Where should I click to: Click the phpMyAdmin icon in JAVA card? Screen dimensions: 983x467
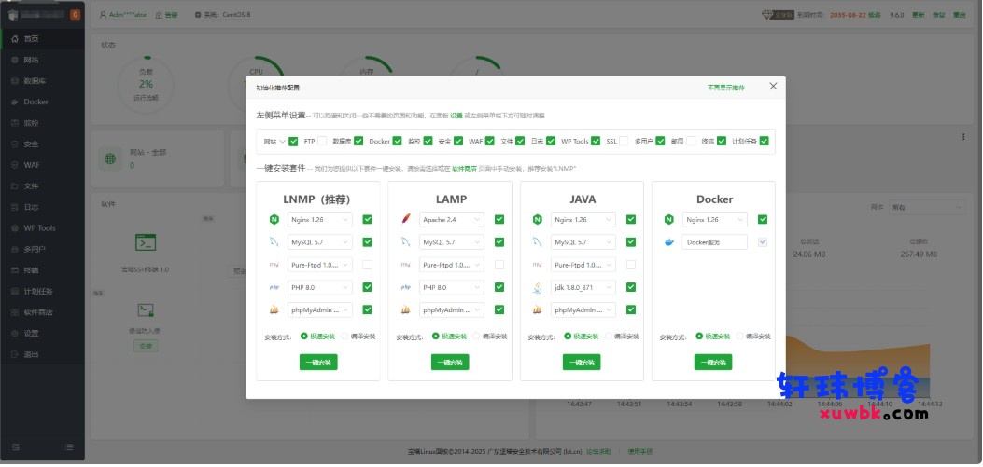pyautogui.click(x=538, y=309)
